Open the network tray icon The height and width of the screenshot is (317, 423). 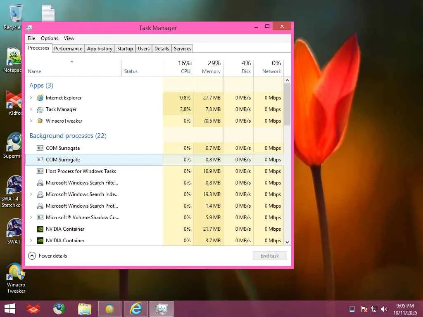coord(374,309)
